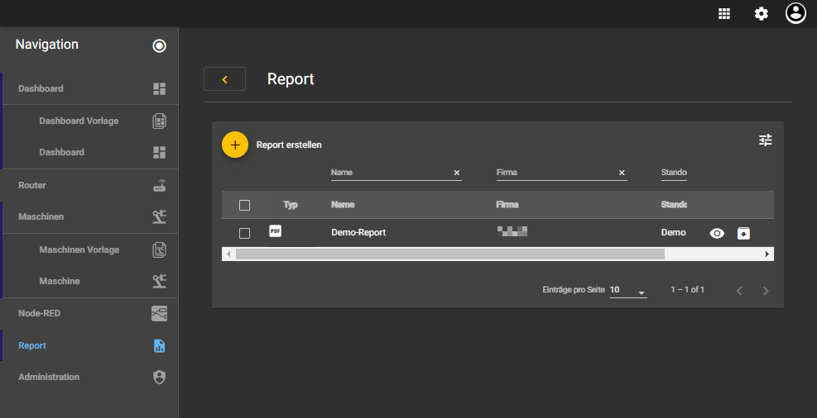
Task: Clear the Name filter field
Action: [x=456, y=173]
